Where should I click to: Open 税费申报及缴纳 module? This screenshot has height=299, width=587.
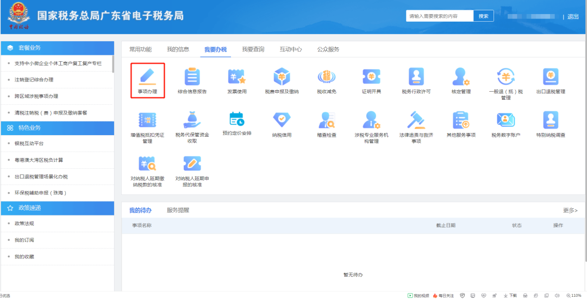click(x=282, y=81)
